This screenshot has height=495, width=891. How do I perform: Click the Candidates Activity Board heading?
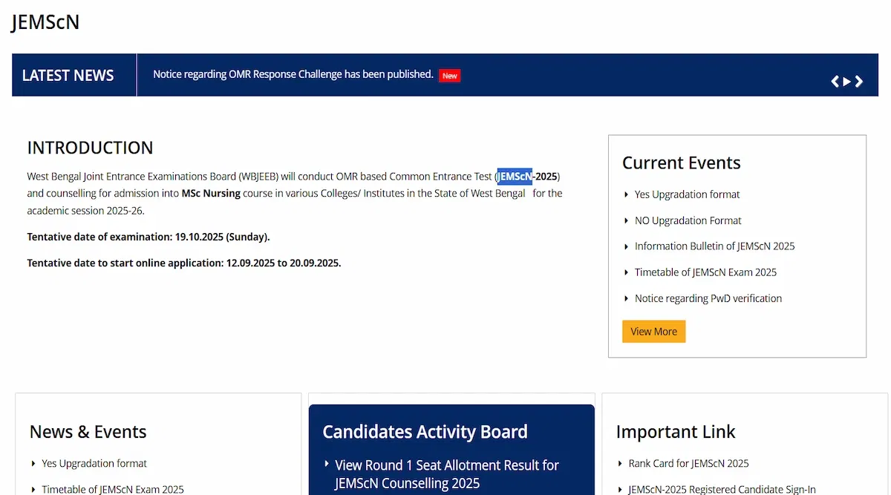click(x=425, y=432)
